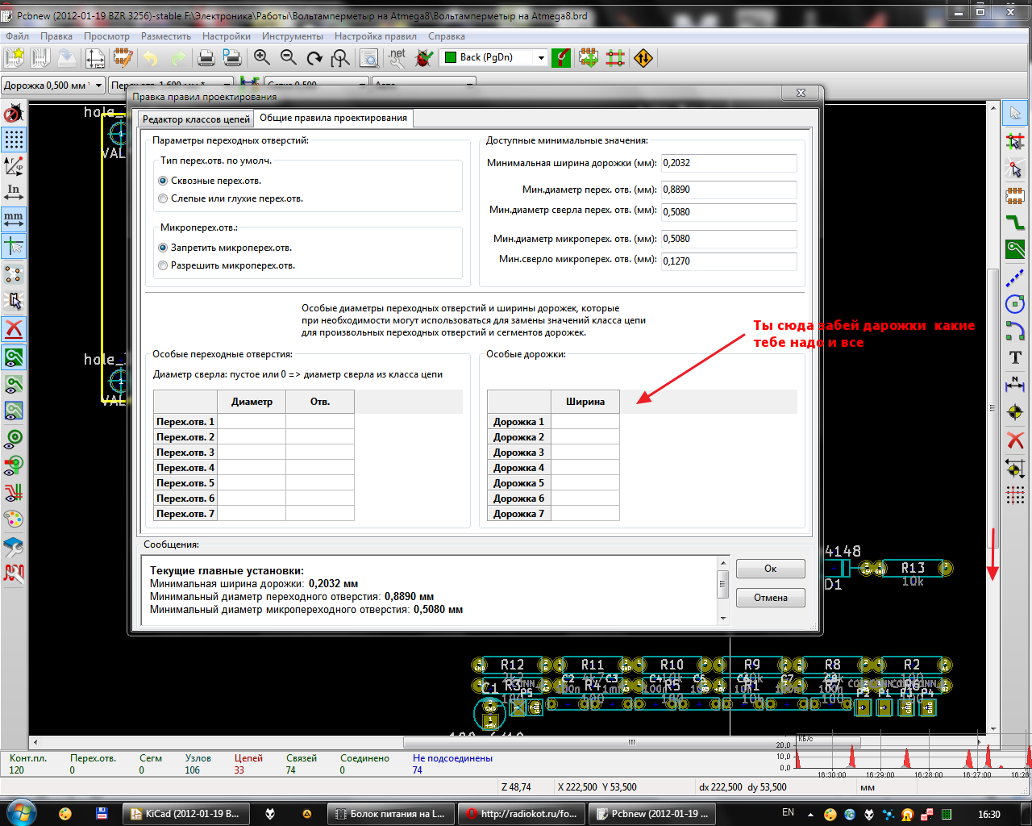Select the 'Слепые или глухие перех.отв.' option

click(x=164, y=199)
